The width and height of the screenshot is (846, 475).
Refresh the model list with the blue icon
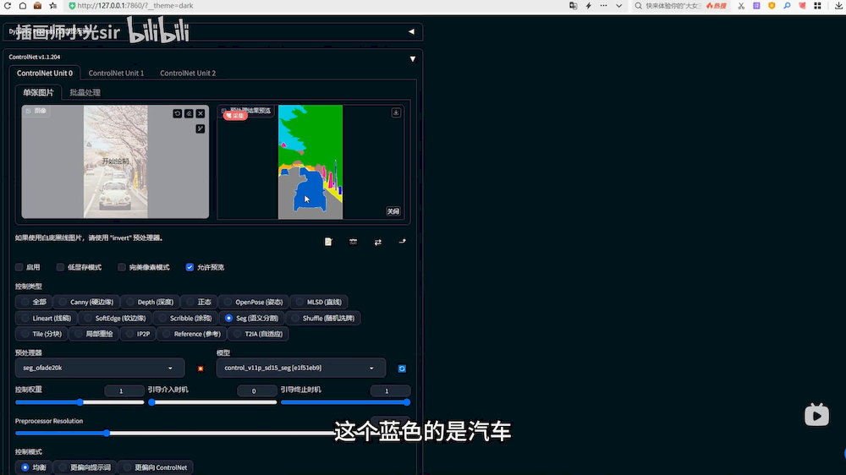402,369
